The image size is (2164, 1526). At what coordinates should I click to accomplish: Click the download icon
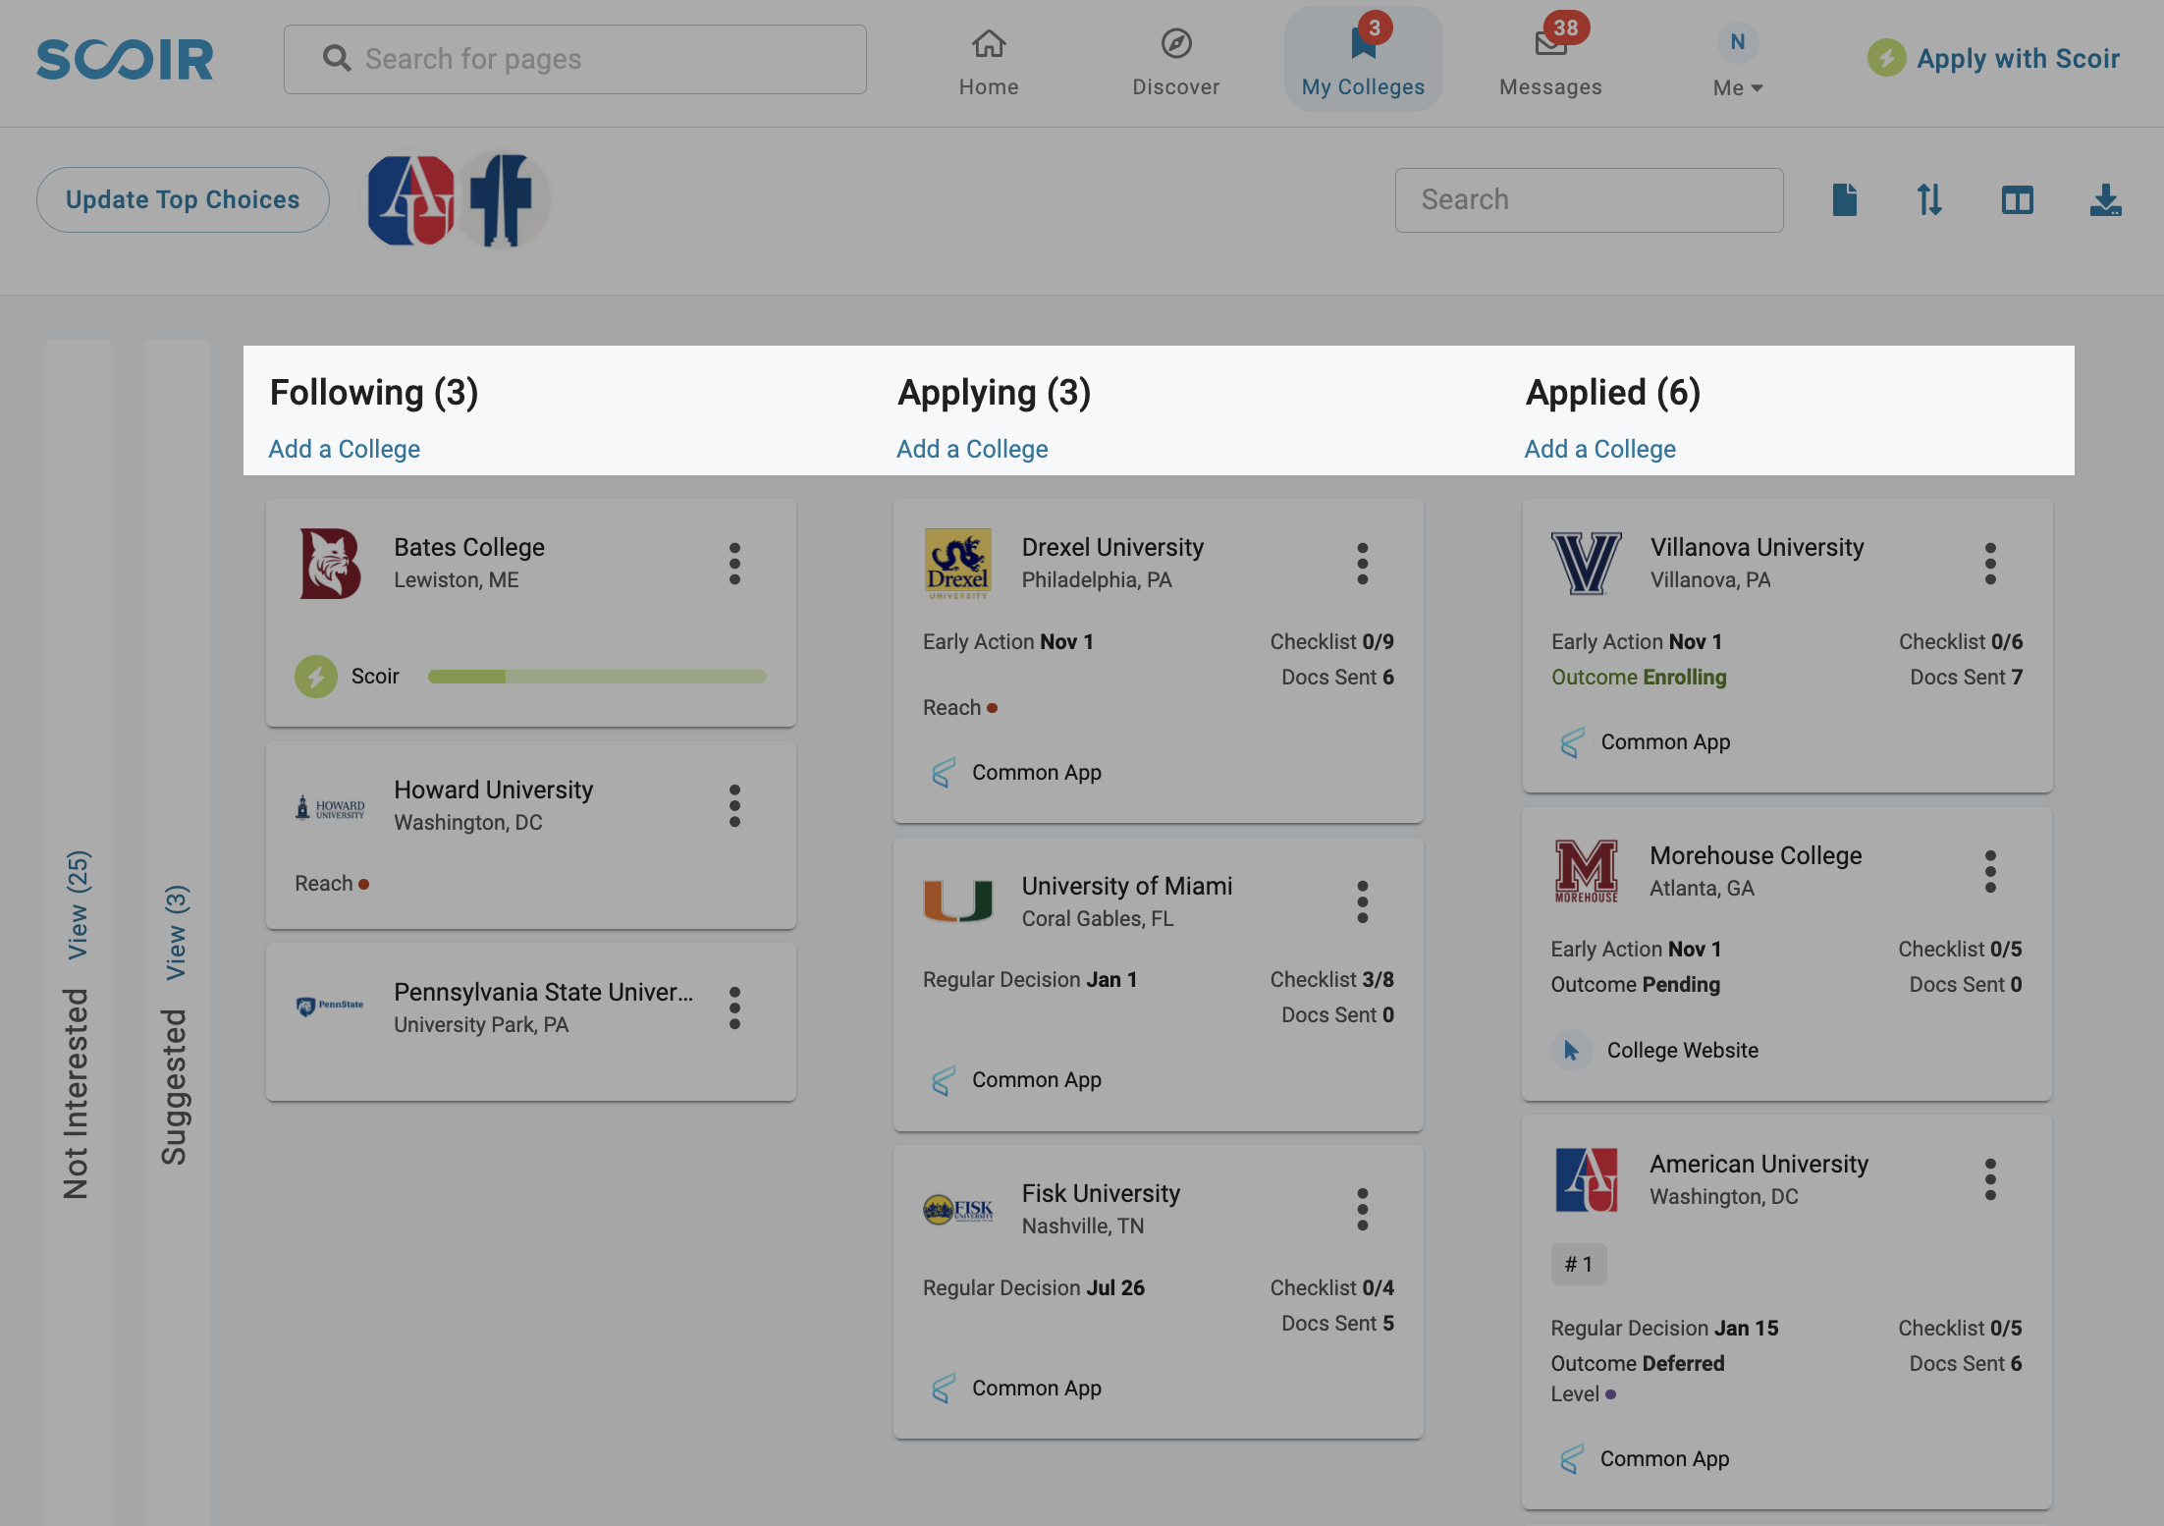pyautogui.click(x=2105, y=200)
